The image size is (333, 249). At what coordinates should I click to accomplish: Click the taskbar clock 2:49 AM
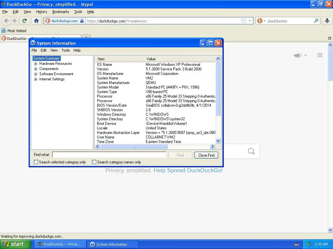(x=321, y=244)
